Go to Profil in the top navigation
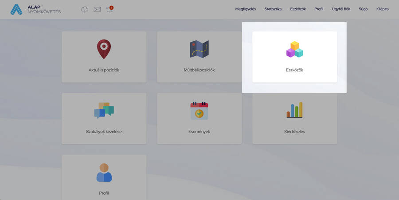 (x=319, y=9)
